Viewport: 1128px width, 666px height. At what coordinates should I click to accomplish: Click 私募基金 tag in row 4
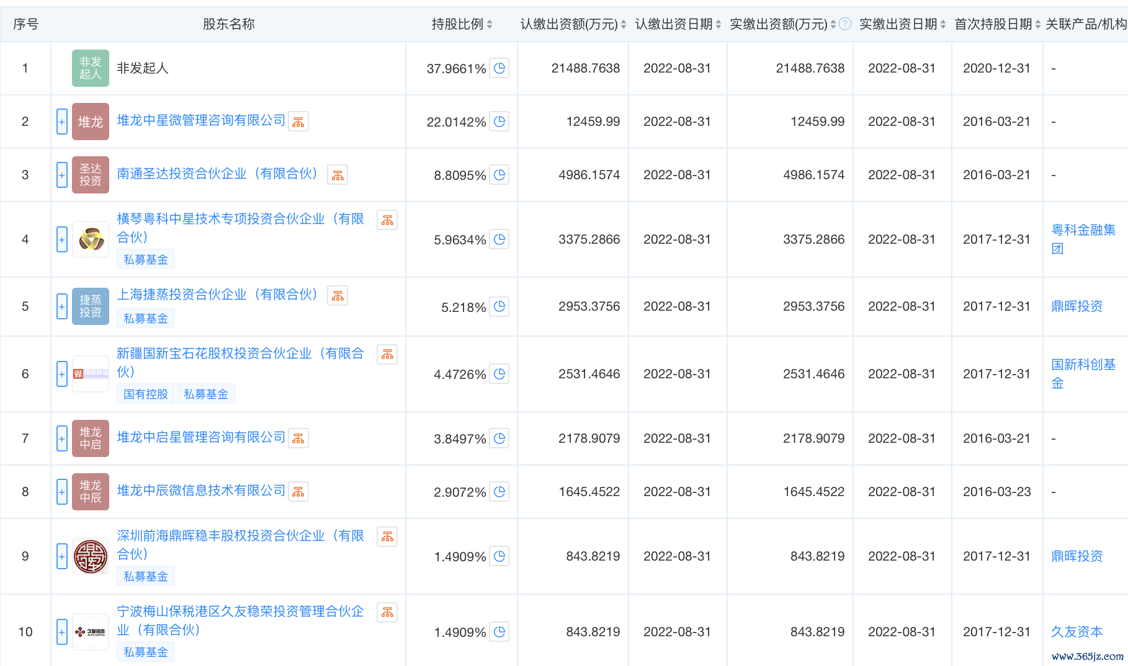click(x=146, y=260)
